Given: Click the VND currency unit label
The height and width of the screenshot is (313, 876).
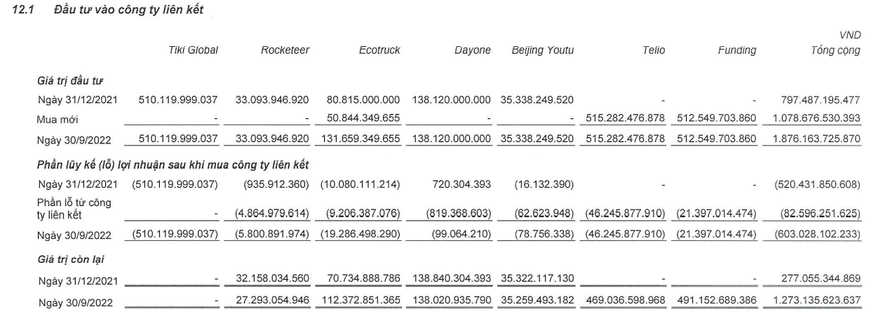Looking at the screenshot, I should [853, 36].
